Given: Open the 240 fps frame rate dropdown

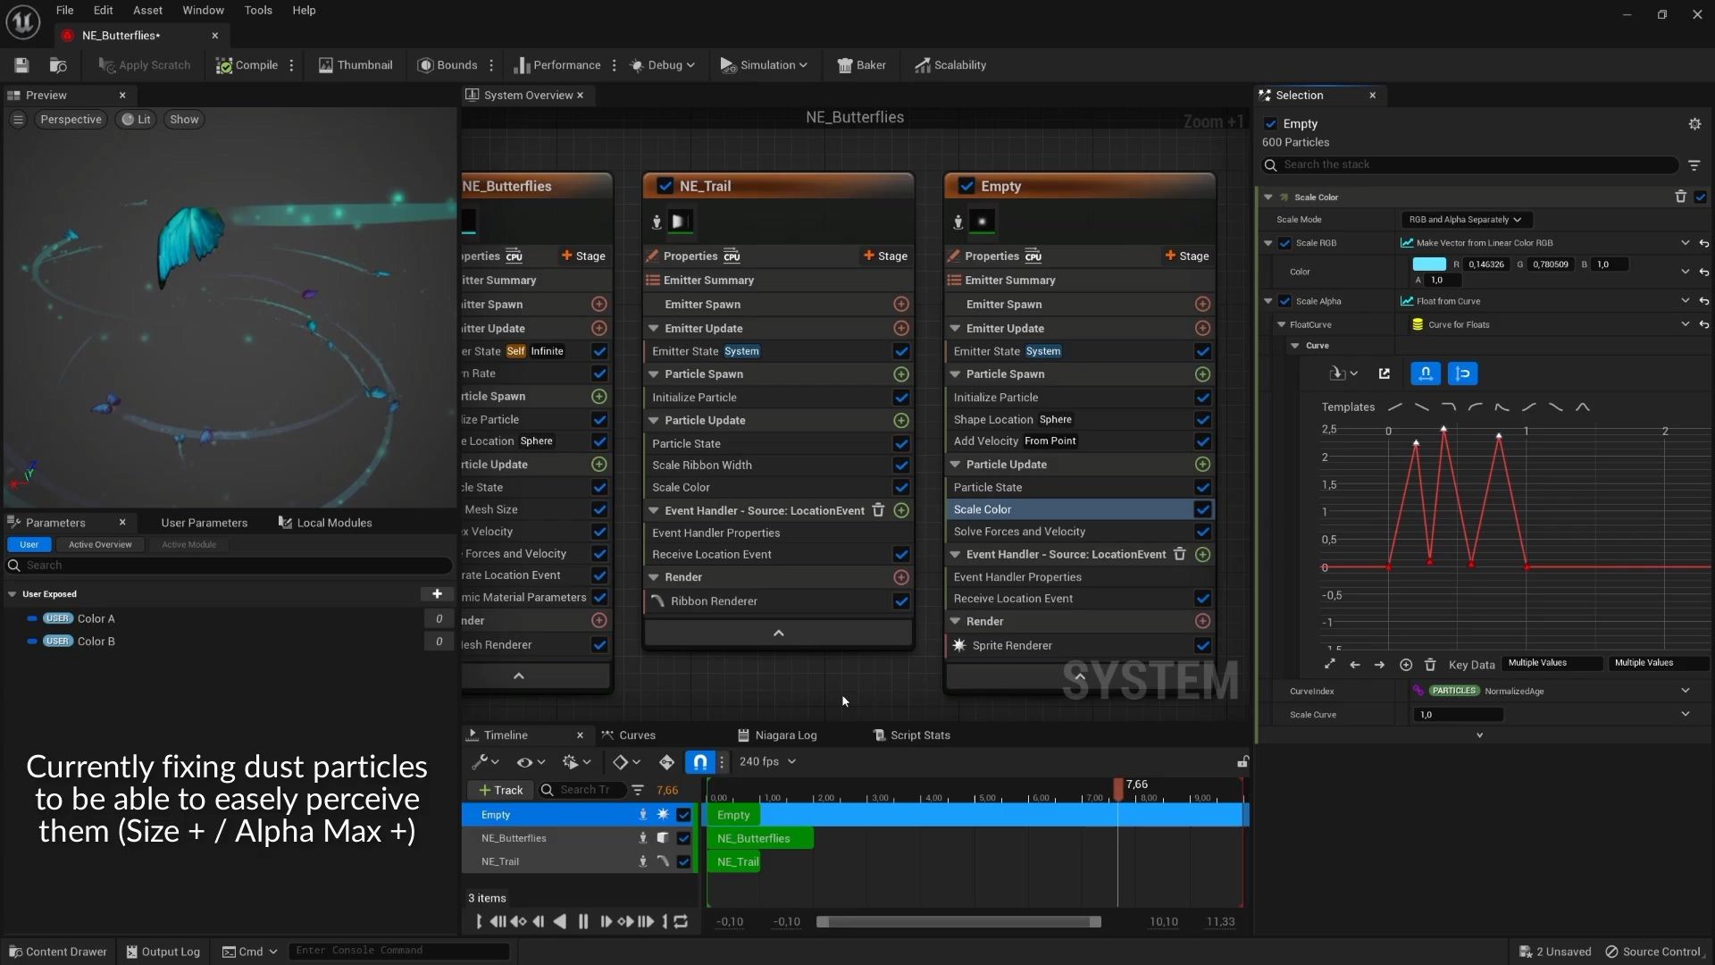Looking at the screenshot, I should click(x=767, y=761).
